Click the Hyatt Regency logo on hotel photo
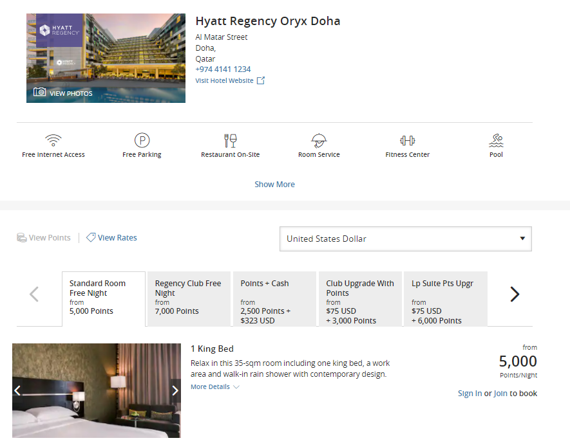 coord(59,30)
